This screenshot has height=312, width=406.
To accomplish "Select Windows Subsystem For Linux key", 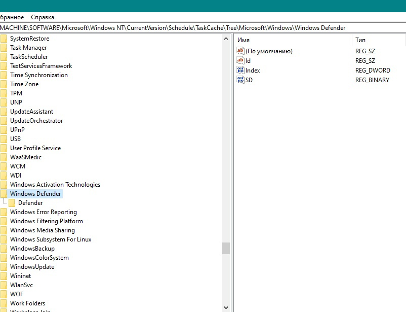I will point(51,239).
